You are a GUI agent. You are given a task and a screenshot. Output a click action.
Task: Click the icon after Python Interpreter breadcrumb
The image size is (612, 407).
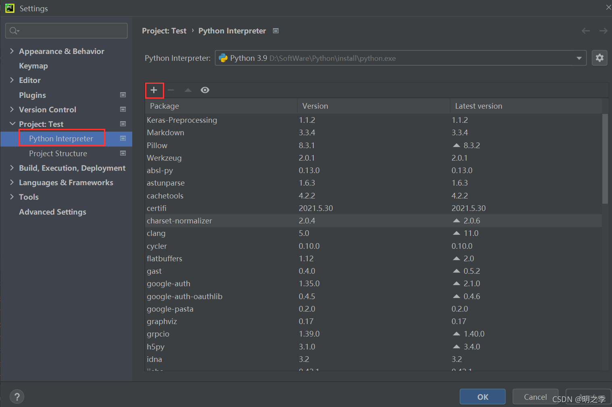276,31
